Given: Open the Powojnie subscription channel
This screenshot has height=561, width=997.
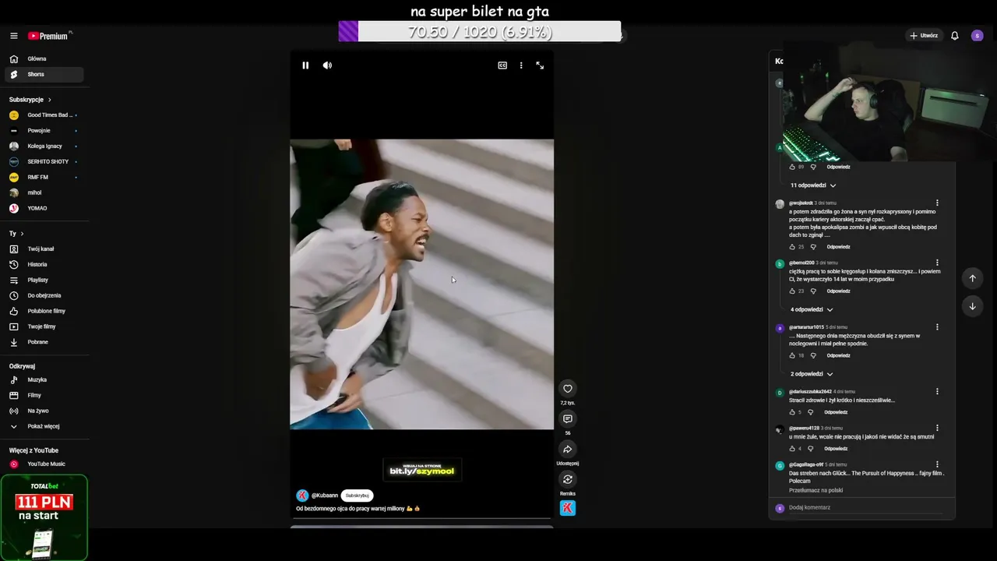Looking at the screenshot, I should [x=44, y=131].
